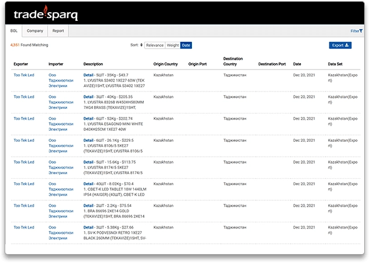Click the Data Set column header
Viewport: 370px width, 268px height.
335,64
